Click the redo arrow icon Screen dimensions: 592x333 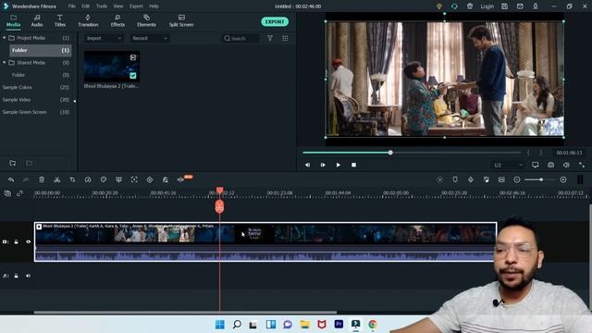(x=26, y=179)
